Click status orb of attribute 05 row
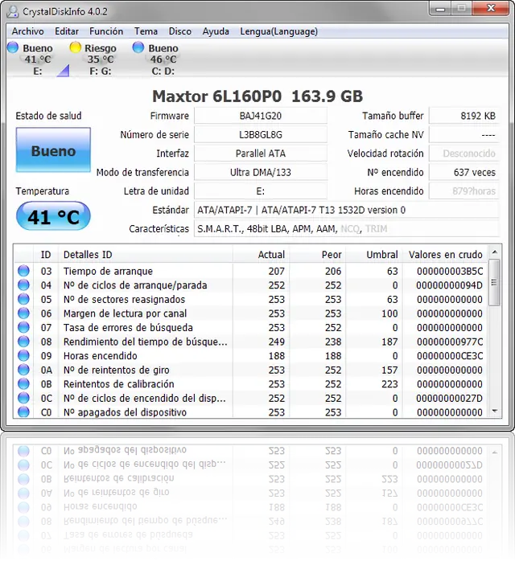Image resolution: width=515 pixels, height=561 pixels. 23,299
